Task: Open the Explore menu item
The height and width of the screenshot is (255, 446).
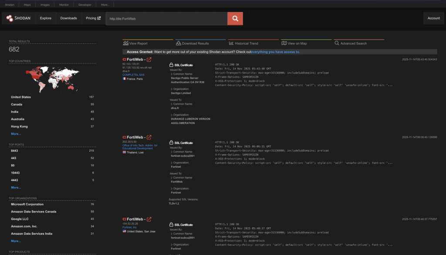Action: [x=46, y=18]
